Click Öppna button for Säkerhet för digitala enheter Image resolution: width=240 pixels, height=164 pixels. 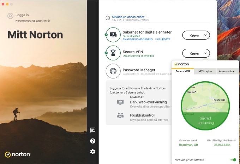coord(196,35)
